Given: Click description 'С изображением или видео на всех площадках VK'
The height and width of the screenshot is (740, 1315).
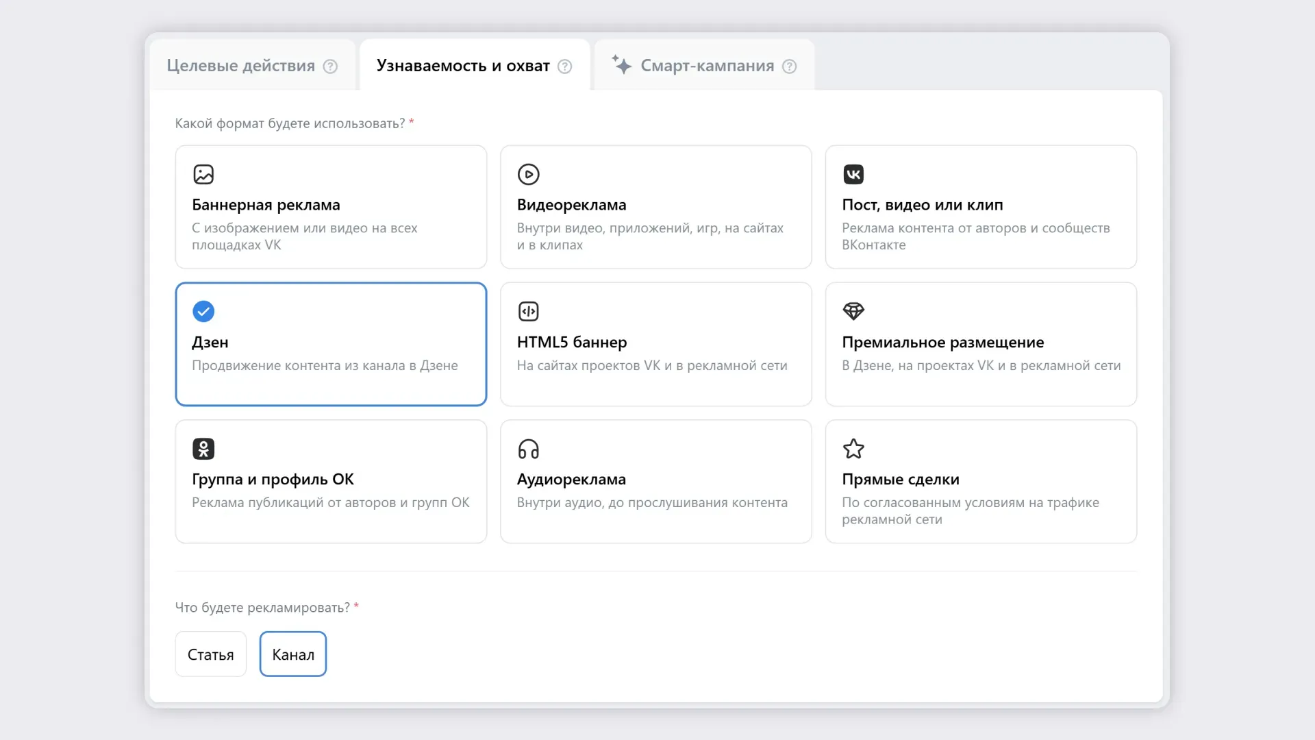Looking at the screenshot, I should 305,236.
